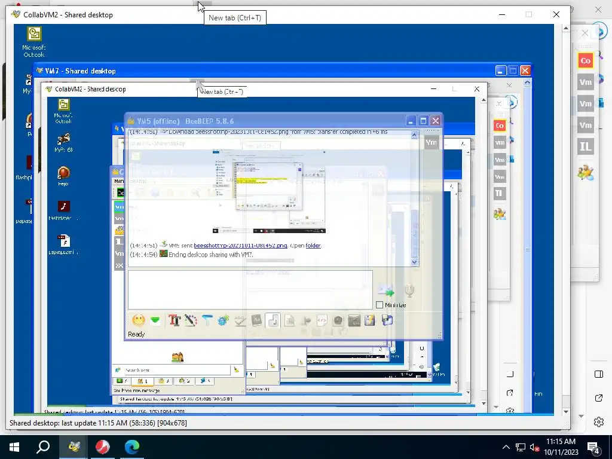Click the chat log scrollbar down arrow

click(415, 262)
